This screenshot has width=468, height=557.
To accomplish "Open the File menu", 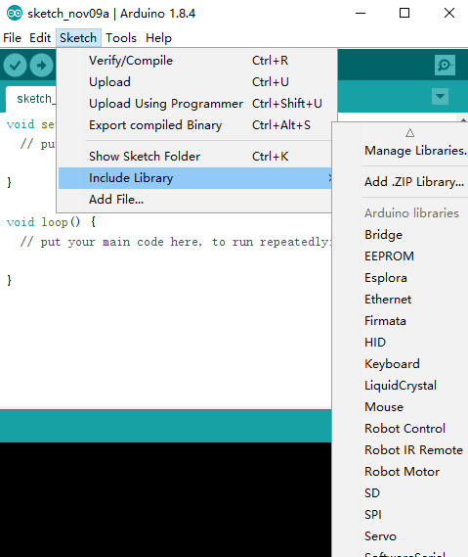I will point(12,37).
